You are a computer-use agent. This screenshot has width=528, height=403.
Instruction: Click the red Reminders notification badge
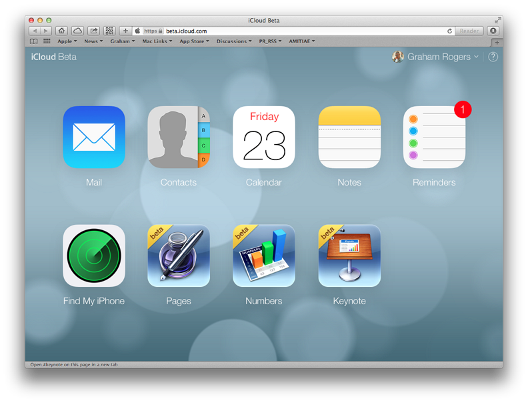tap(463, 109)
